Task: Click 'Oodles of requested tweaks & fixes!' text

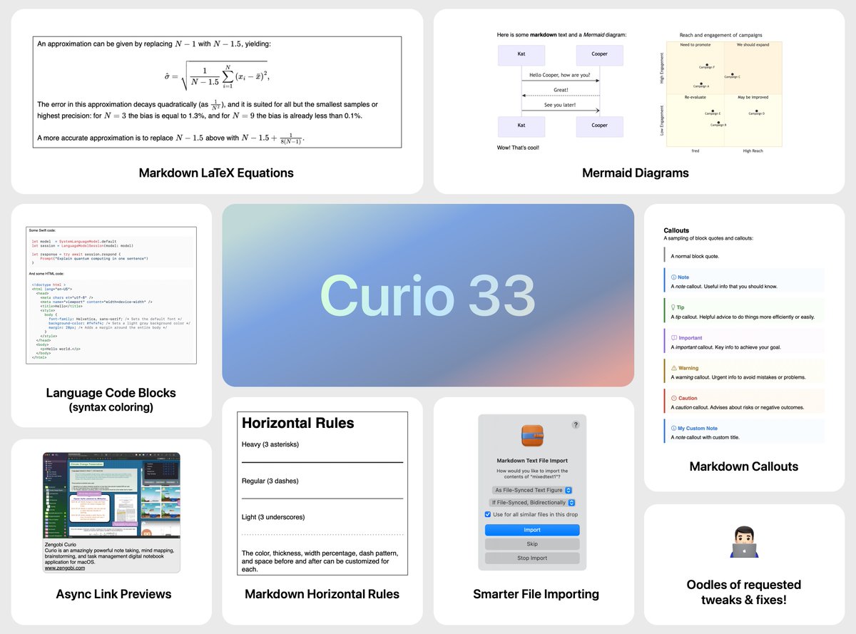Action: (744, 592)
